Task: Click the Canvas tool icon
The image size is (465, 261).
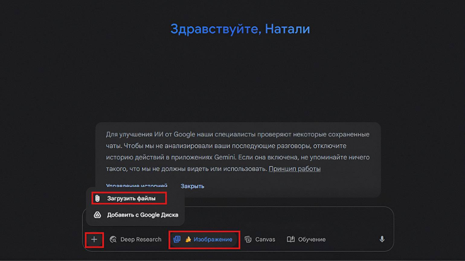Action: click(x=248, y=240)
